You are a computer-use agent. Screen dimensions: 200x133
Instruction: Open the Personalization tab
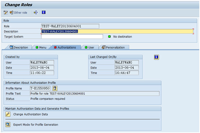point(113,47)
